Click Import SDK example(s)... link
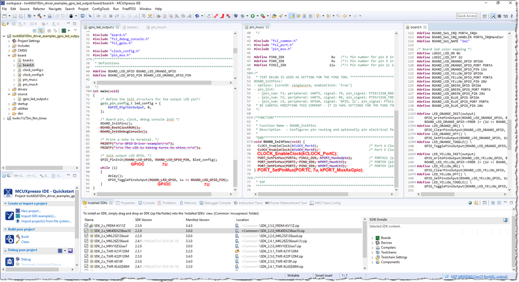The height and width of the screenshot is (282, 519). [39, 216]
